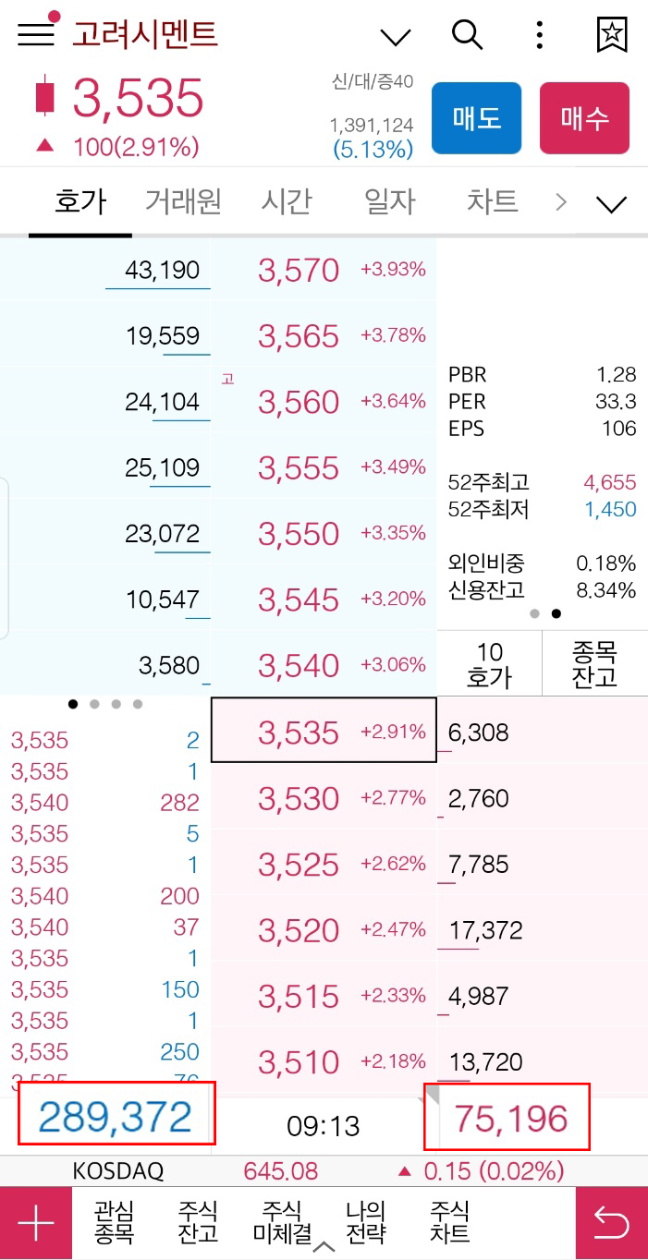Tap the search magnifier icon
The width and height of the screenshot is (648, 1260).
(x=468, y=35)
